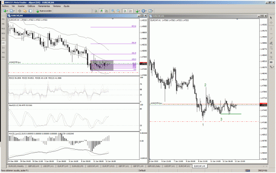The image size is (276, 173).
Task: Switch to the EURJPY,M15 chart tab
Action: pos(108,166)
